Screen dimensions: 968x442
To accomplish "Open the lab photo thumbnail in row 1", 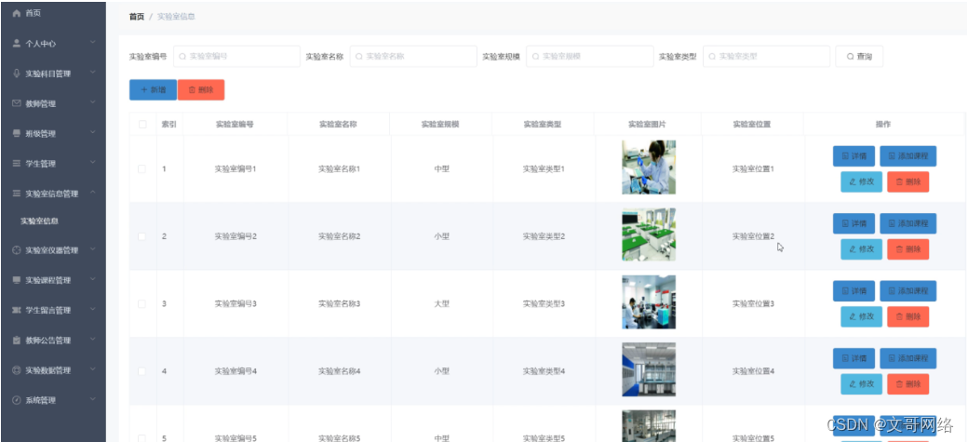I will [648, 167].
